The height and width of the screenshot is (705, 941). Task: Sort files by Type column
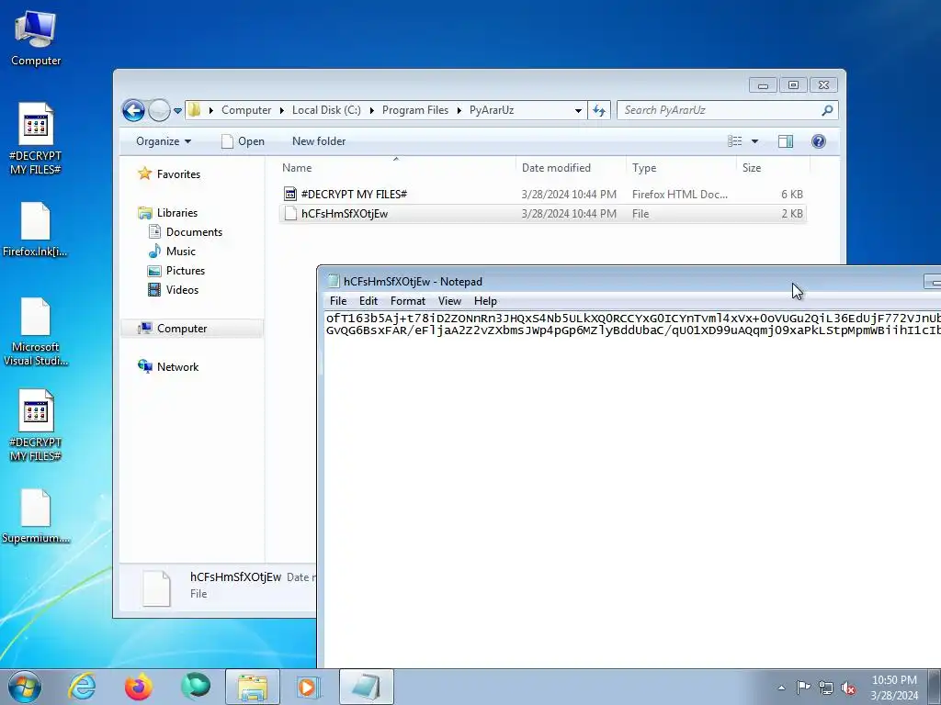[x=681, y=168]
